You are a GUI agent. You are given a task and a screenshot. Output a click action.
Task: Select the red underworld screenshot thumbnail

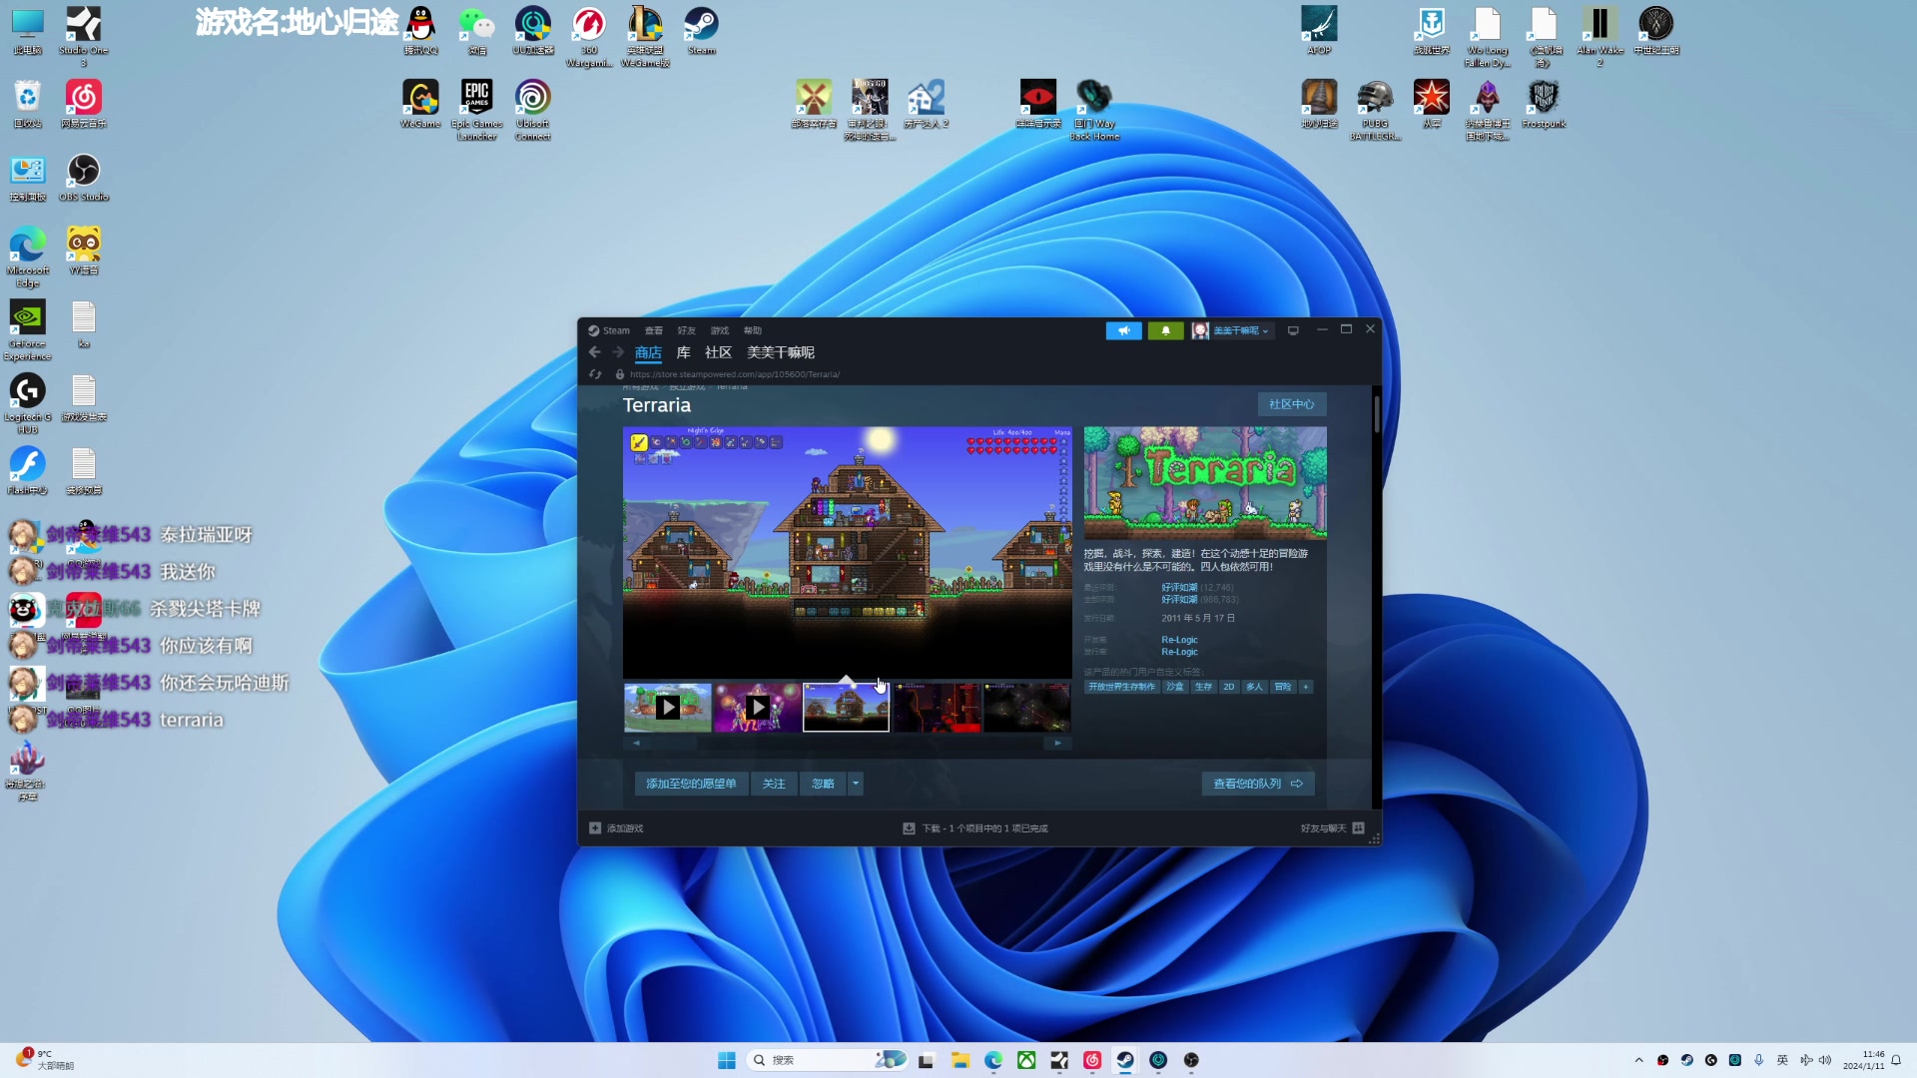937,708
